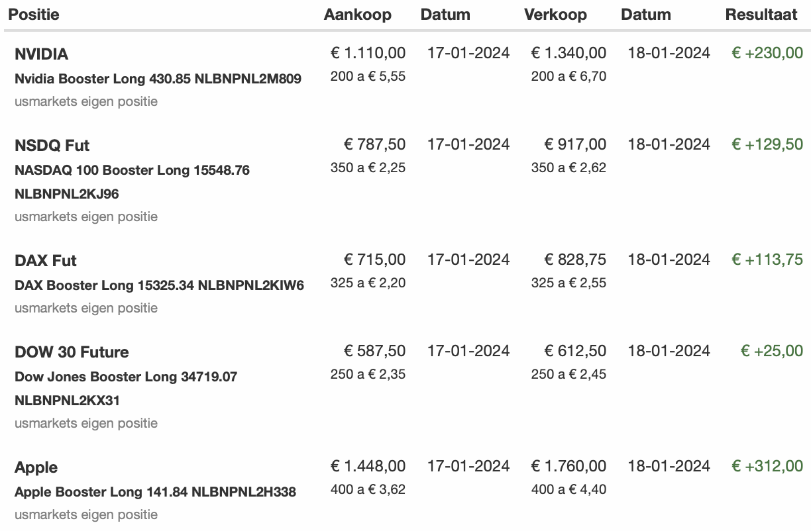Select the NSDQ Fut result € +129,50
This screenshot has width=811, height=531.
coord(767,144)
